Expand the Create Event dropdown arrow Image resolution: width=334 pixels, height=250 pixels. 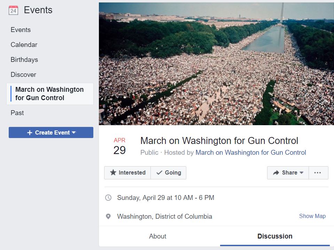(x=73, y=132)
